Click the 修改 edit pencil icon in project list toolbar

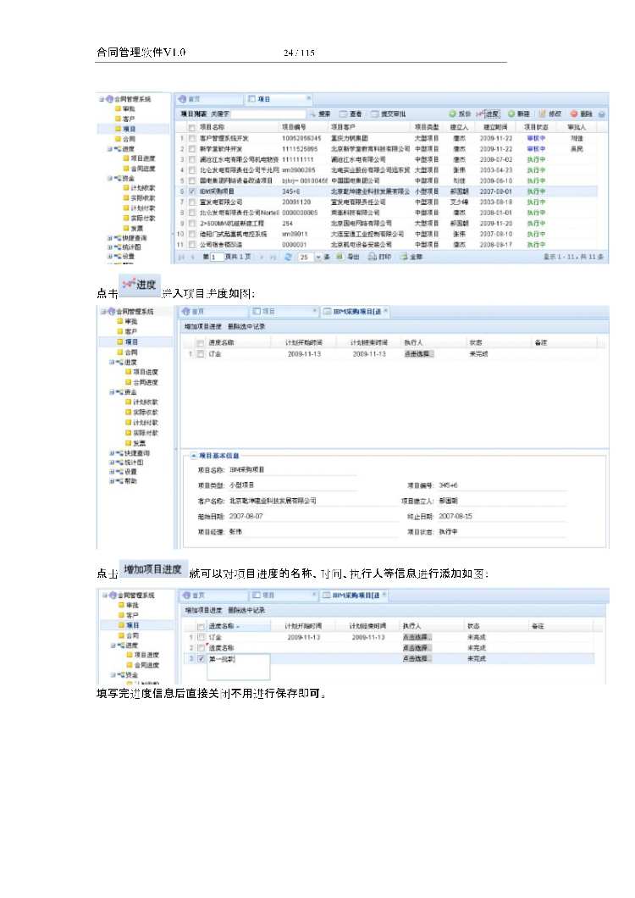[542, 114]
